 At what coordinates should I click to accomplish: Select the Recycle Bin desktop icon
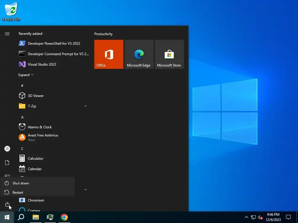[11, 11]
